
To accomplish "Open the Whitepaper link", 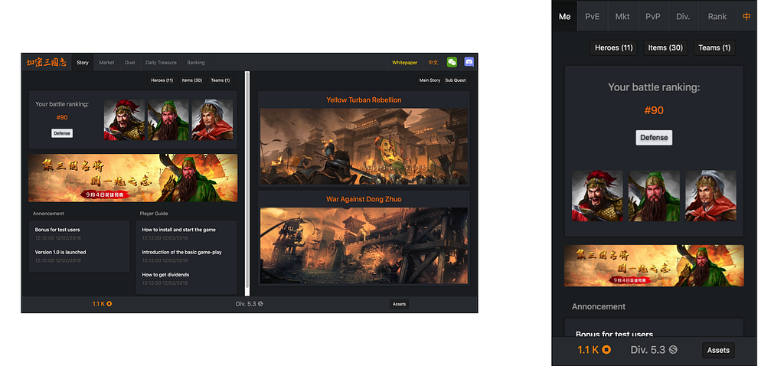I will pos(404,63).
